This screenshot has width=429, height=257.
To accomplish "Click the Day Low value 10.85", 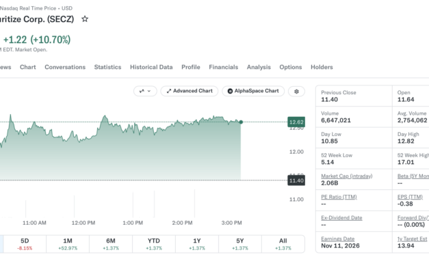I will tap(329, 141).
